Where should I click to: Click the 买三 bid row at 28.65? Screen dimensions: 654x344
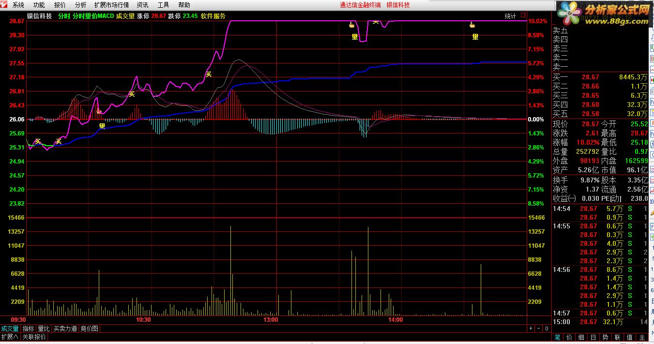[x=600, y=95]
